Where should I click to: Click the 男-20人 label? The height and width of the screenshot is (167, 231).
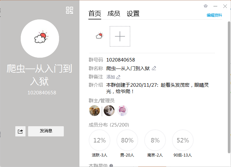[127, 155]
